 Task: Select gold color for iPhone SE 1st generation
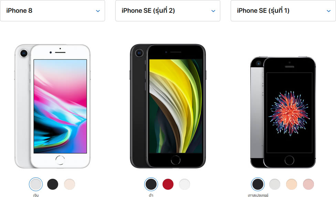(x=292, y=184)
